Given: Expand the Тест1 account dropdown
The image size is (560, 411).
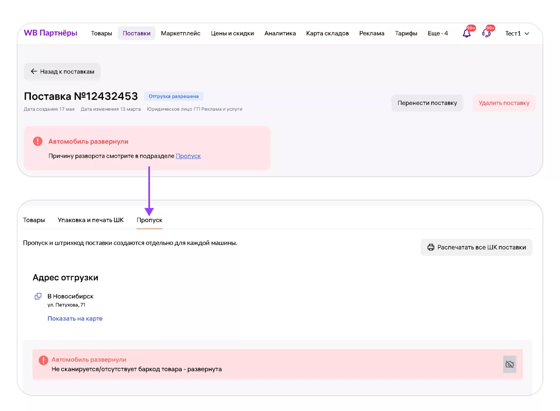Looking at the screenshot, I should [x=517, y=33].
